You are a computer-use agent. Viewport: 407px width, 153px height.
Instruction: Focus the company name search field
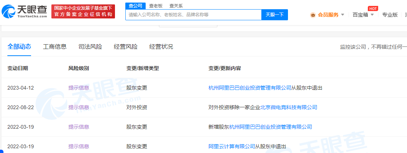pos(193,15)
